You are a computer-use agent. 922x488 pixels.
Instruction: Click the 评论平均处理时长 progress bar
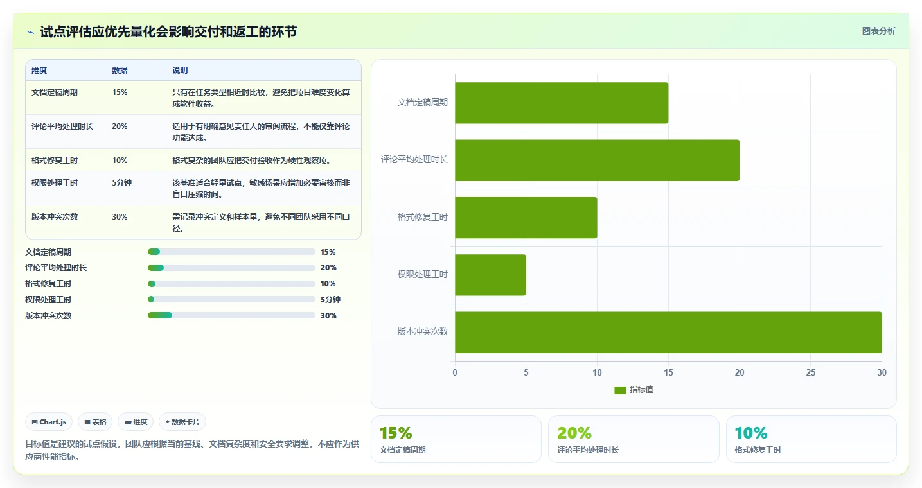click(x=231, y=268)
